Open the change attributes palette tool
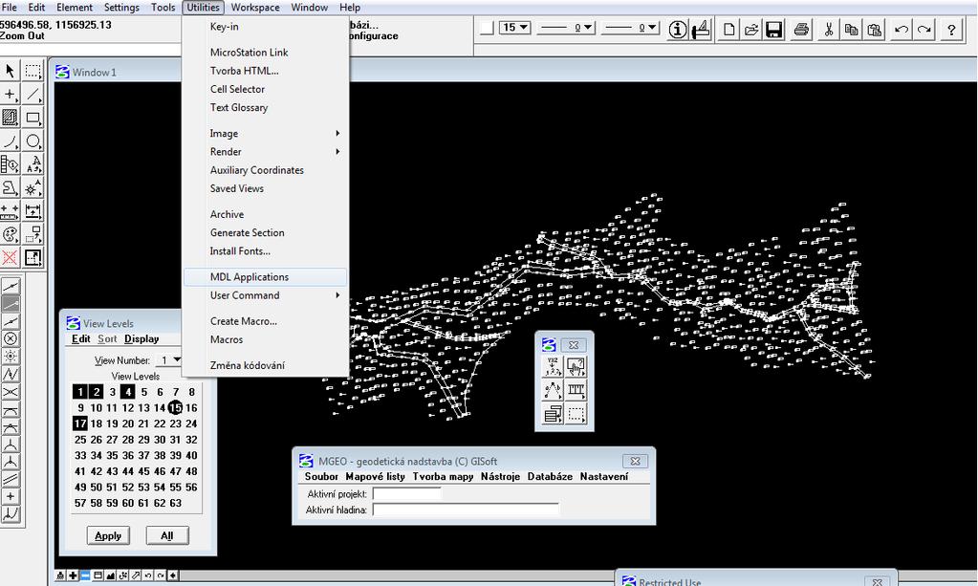Image resolution: width=978 pixels, height=586 pixels. pos(10,234)
